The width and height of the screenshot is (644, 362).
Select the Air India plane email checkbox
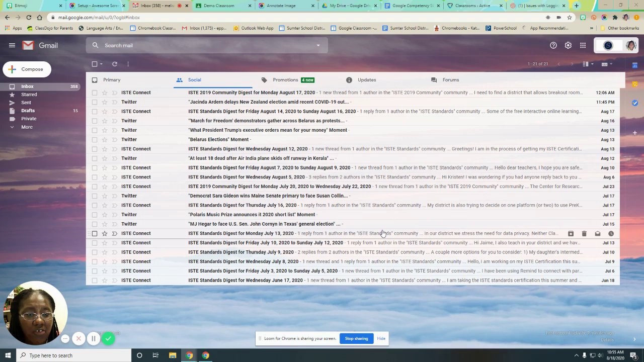(x=95, y=158)
